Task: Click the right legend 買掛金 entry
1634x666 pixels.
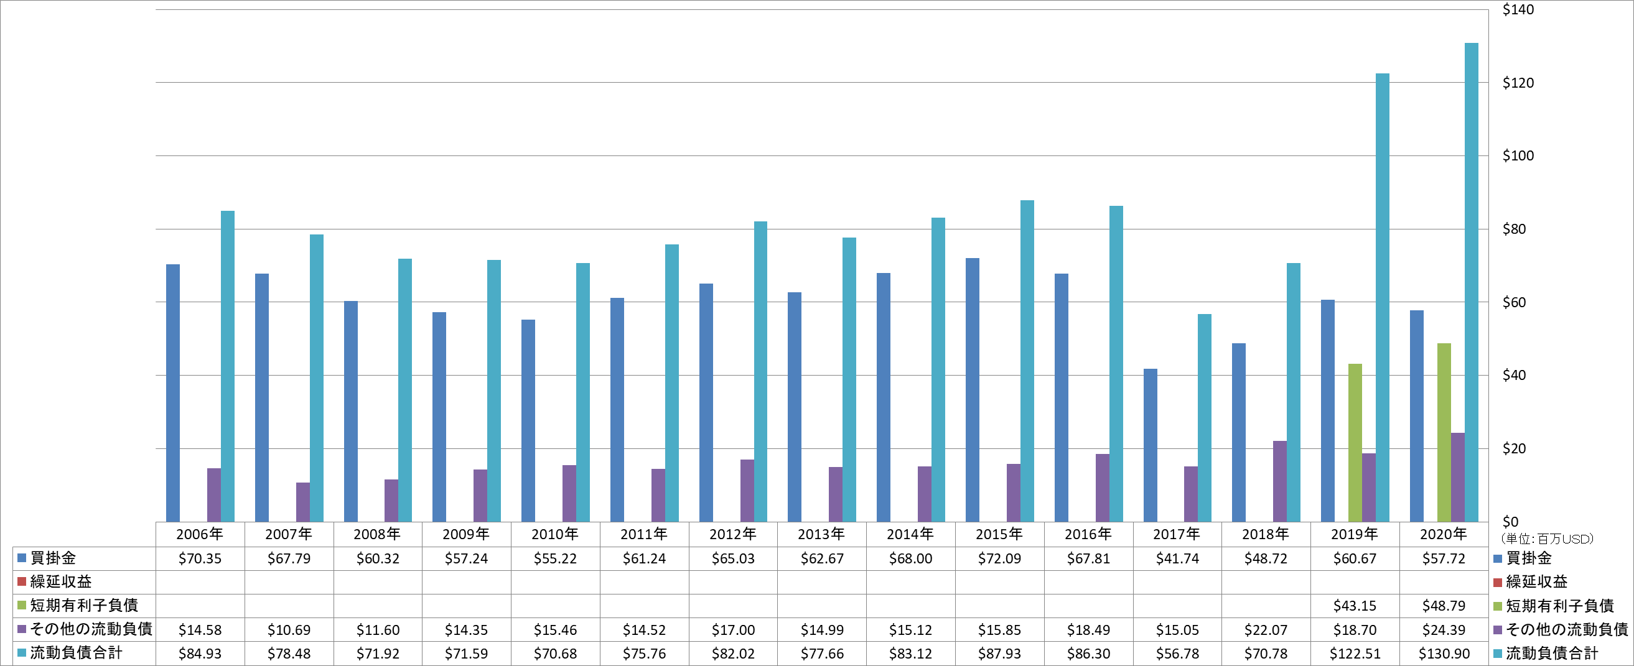Action: [x=1523, y=558]
